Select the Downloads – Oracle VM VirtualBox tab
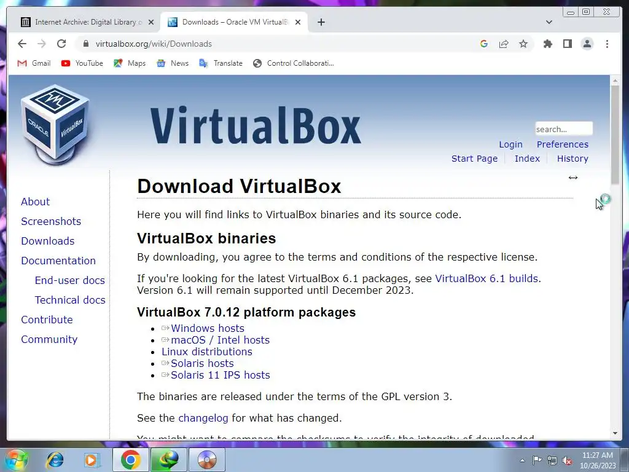The width and height of the screenshot is (629, 472). pos(234,22)
